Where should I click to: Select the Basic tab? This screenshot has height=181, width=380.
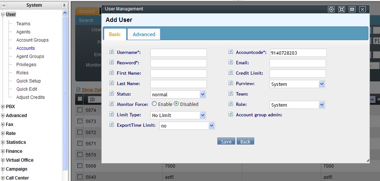tap(115, 34)
